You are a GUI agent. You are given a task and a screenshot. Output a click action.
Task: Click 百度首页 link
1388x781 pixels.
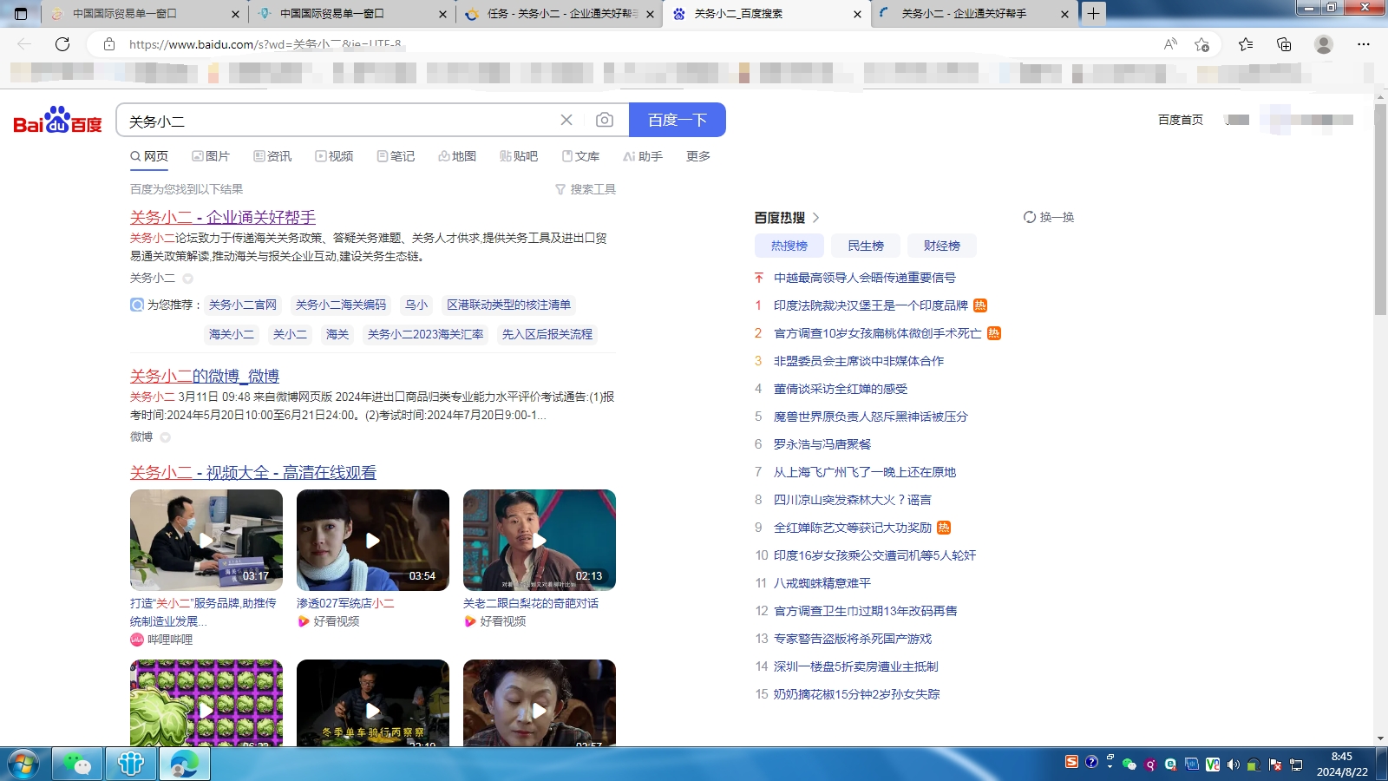1181,120
